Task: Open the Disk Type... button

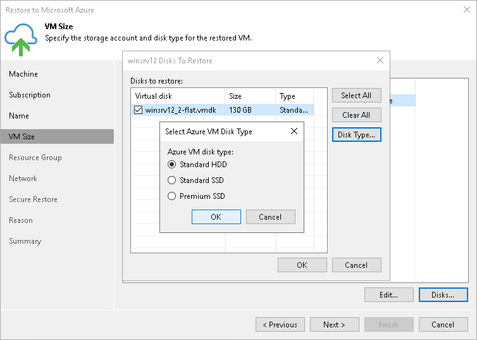Action: (x=357, y=134)
